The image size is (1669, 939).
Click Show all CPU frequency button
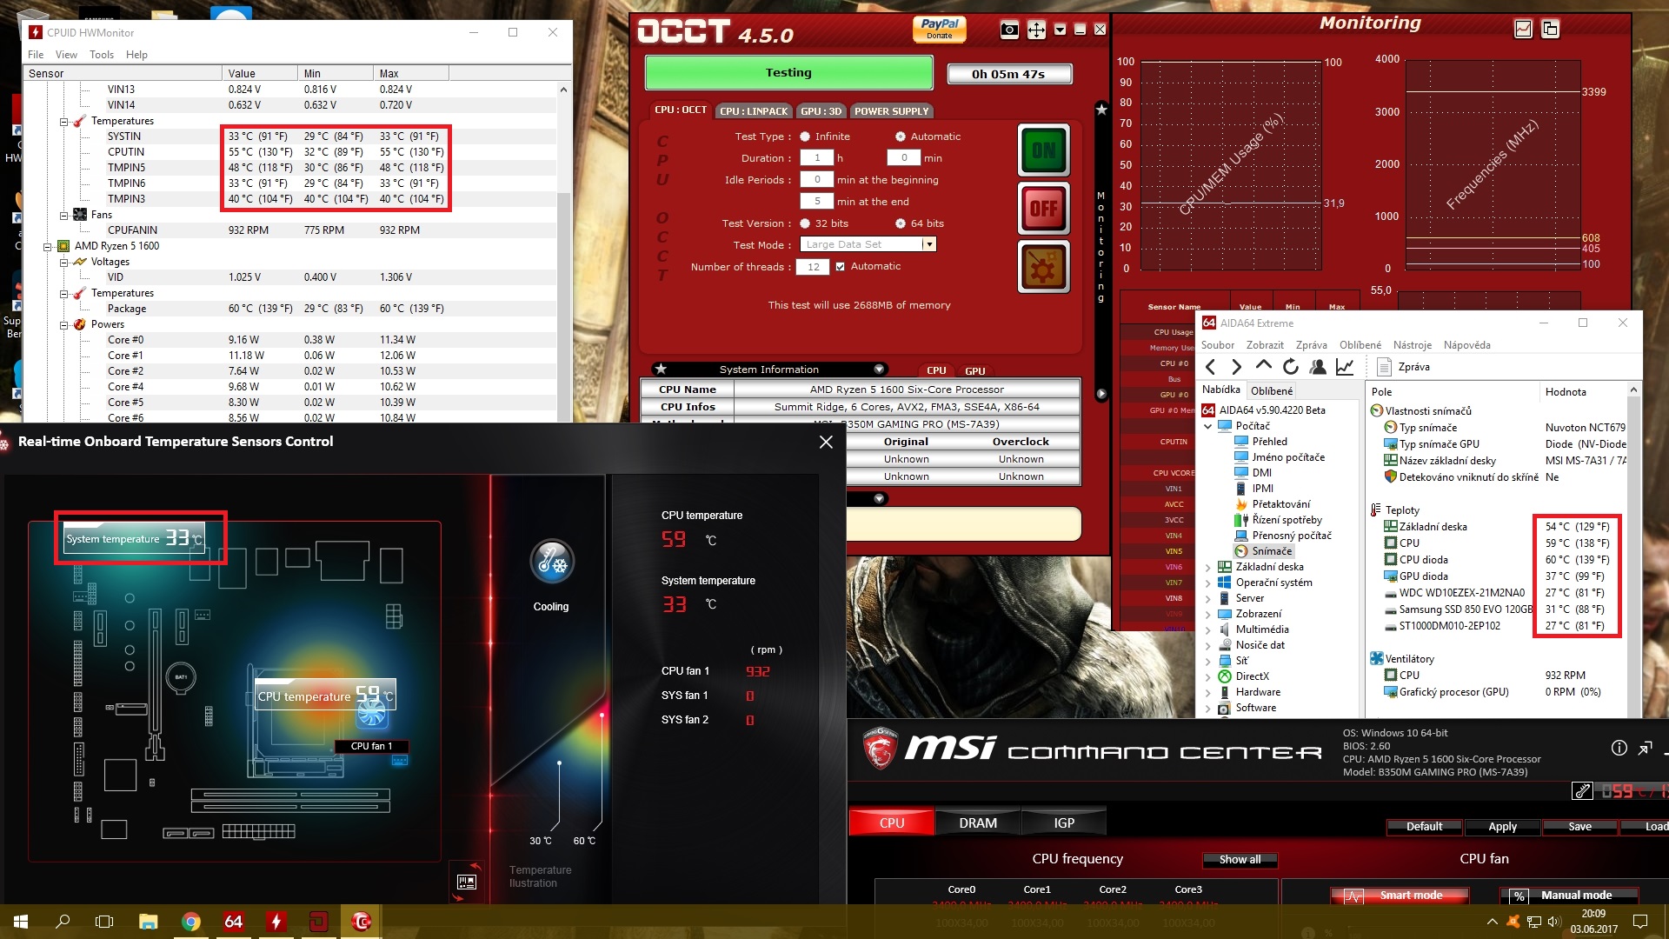[x=1240, y=860]
